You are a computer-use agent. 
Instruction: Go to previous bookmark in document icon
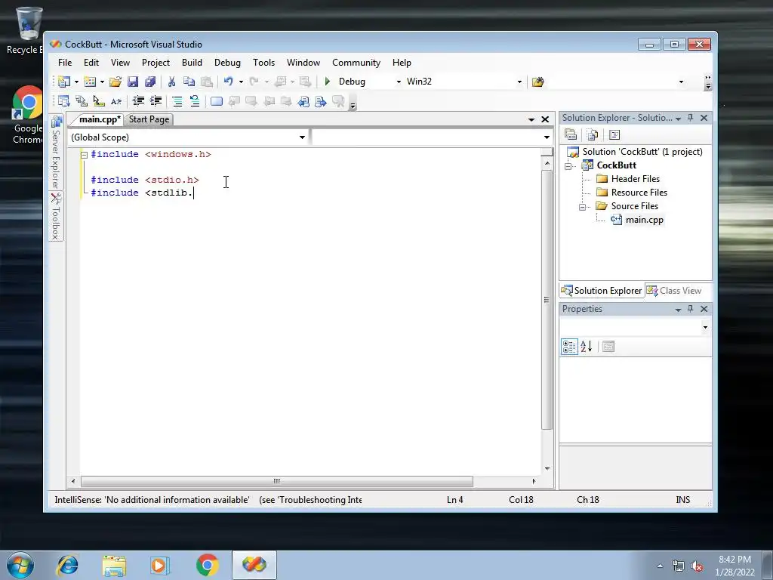(x=303, y=101)
